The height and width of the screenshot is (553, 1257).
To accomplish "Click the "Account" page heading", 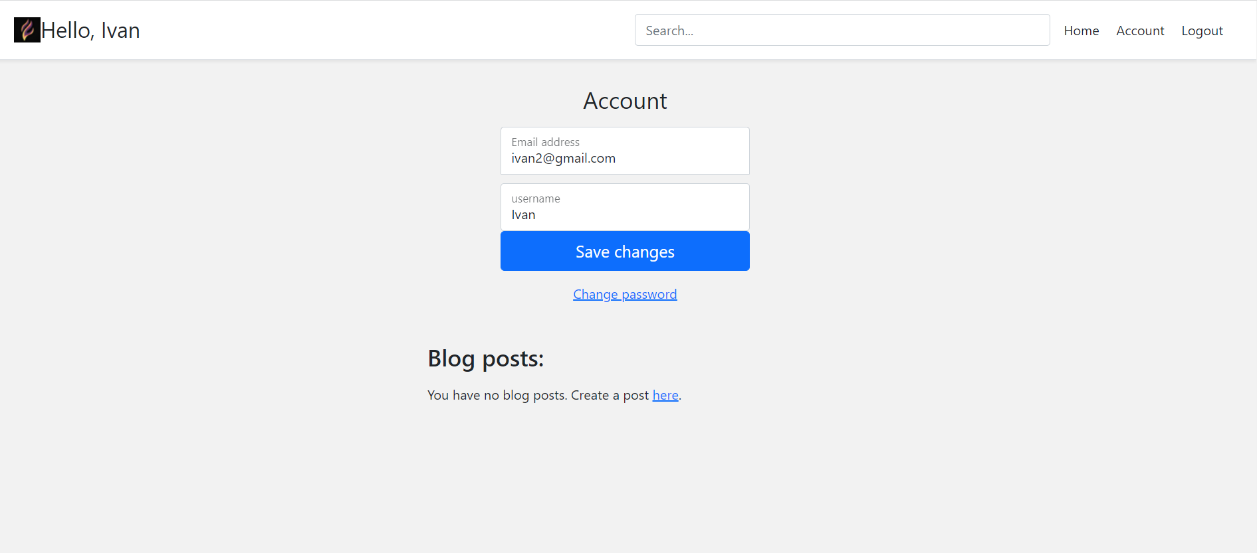I will tap(625, 101).
